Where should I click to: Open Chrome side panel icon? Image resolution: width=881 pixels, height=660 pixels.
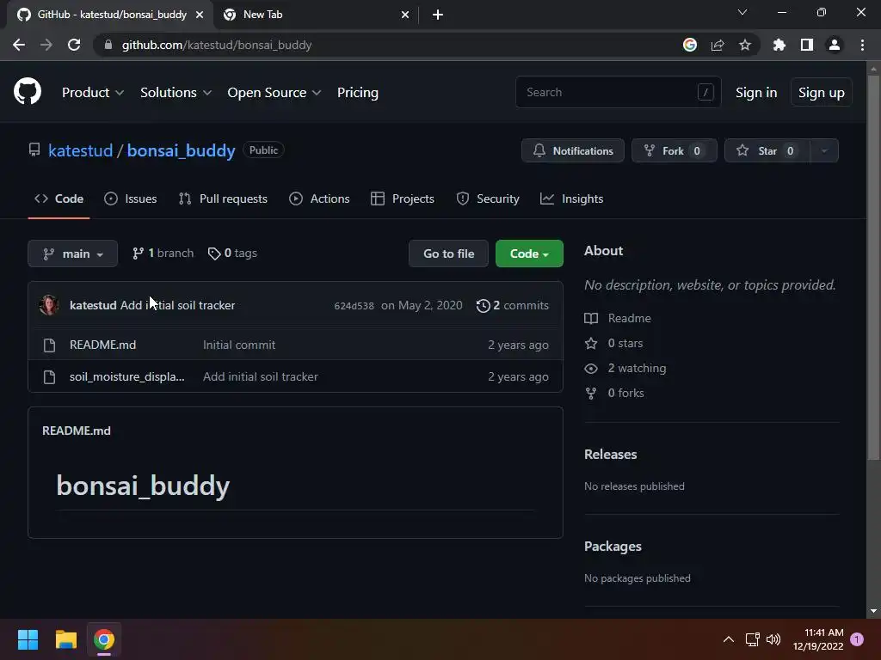tap(806, 45)
